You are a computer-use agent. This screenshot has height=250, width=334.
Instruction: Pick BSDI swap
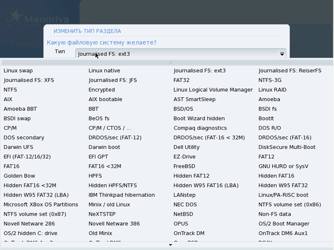point(17,118)
